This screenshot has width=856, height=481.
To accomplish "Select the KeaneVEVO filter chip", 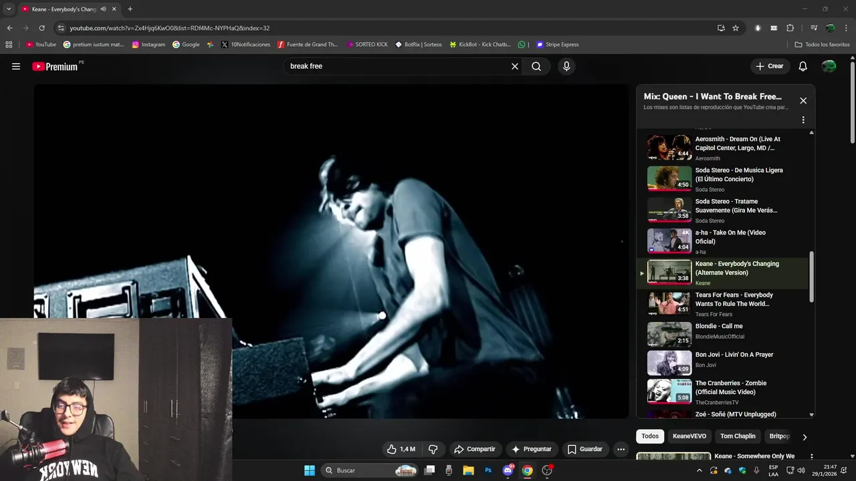I will pos(689,436).
